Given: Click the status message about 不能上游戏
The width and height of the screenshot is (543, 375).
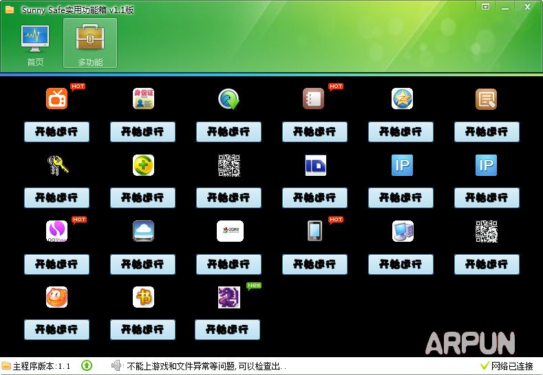Looking at the screenshot, I should (x=206, y=366).
